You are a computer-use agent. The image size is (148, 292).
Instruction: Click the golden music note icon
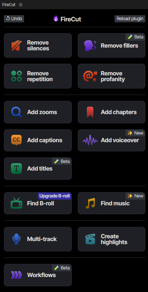pyautogui.click(x=90, y=203)
